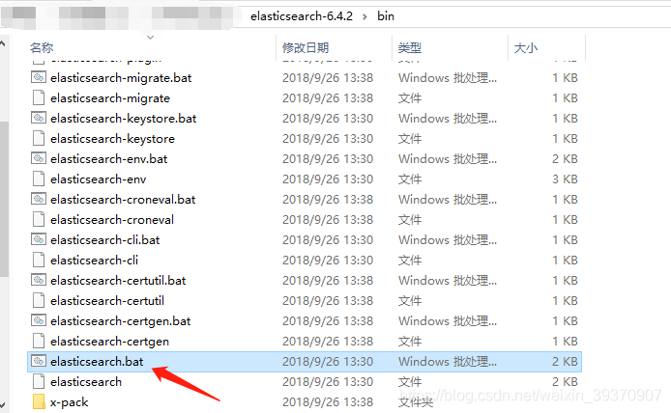
Task: Select elasticsearch-cli blank file icon
Action: click(x=39, y=261)
